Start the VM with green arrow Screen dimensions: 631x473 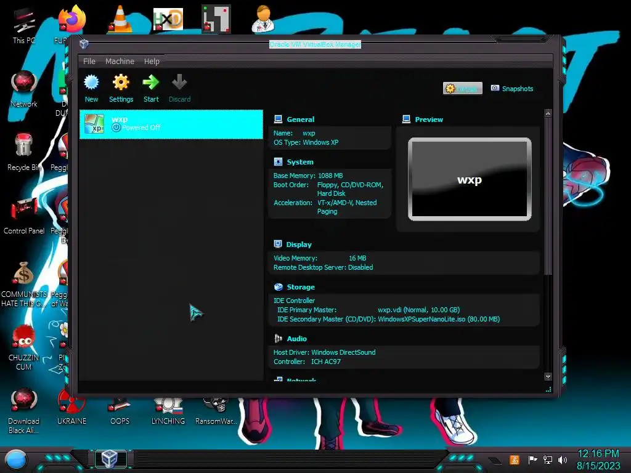[x=151, y=83]
